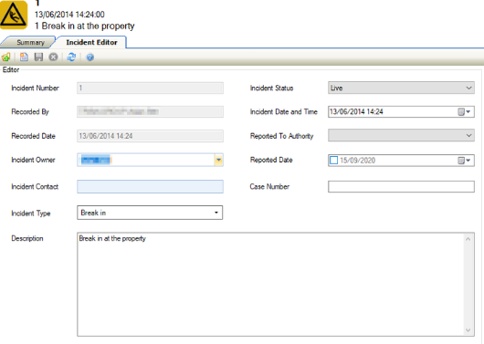484x344 pixels.
Task: Click the Recorded Date field
Action: (150, 136)
